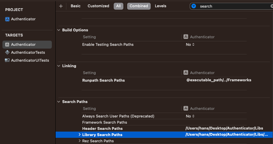
Task: Click the AuthenticatorUITests target icon
Action: coord(7,60)
